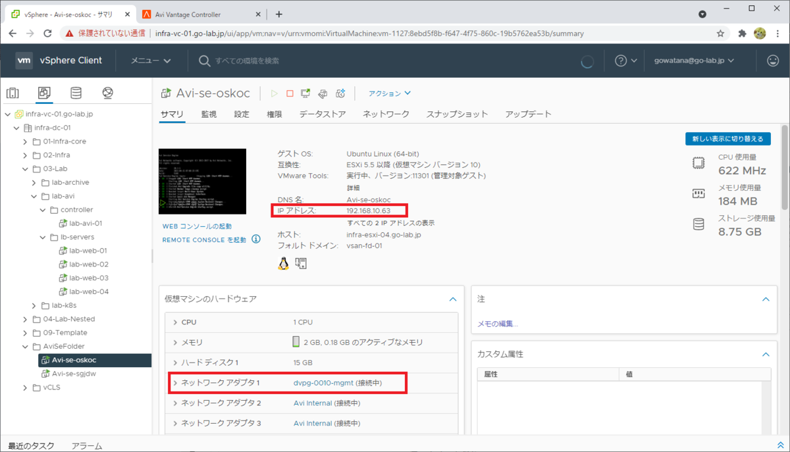Viewport: 790px width, 452px height.
Task: Switch to the 権限 tab
Action: point(275,114)
